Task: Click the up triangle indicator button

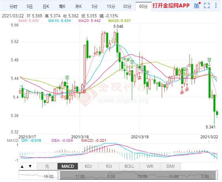Action: [22, 166]
